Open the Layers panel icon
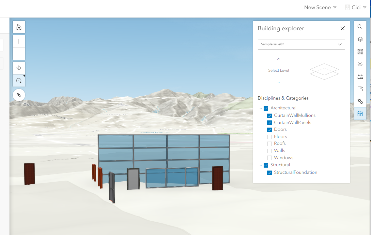 tap(360, 39)
